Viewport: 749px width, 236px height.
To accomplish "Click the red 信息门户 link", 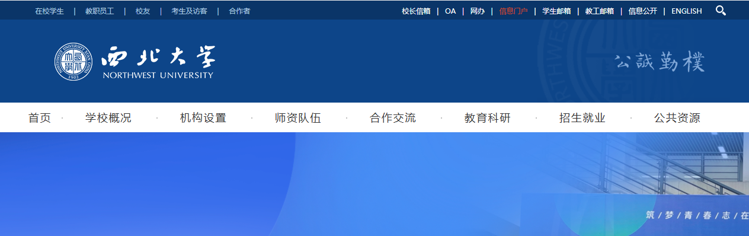I will [513, 11].
